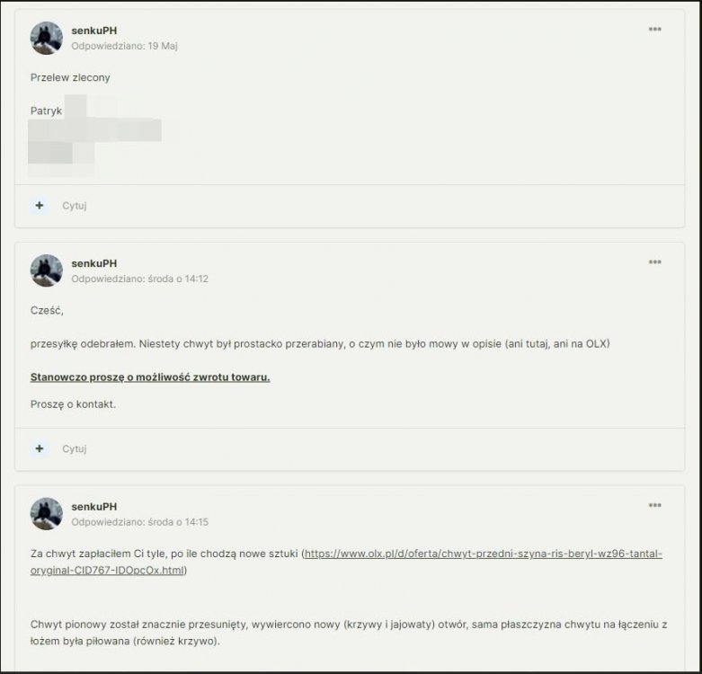Click timestamp 'Odpowiedziano: 19 Maj'
This screenshot has height=674, width=702.
124,46
